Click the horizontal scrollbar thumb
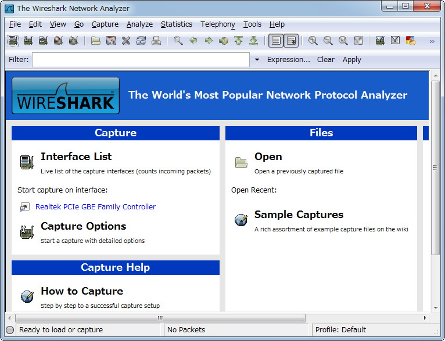 pos(160,318)
